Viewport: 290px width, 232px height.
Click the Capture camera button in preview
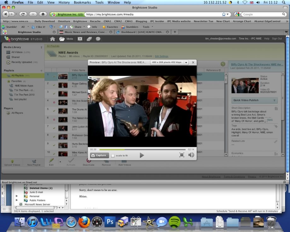100,155
